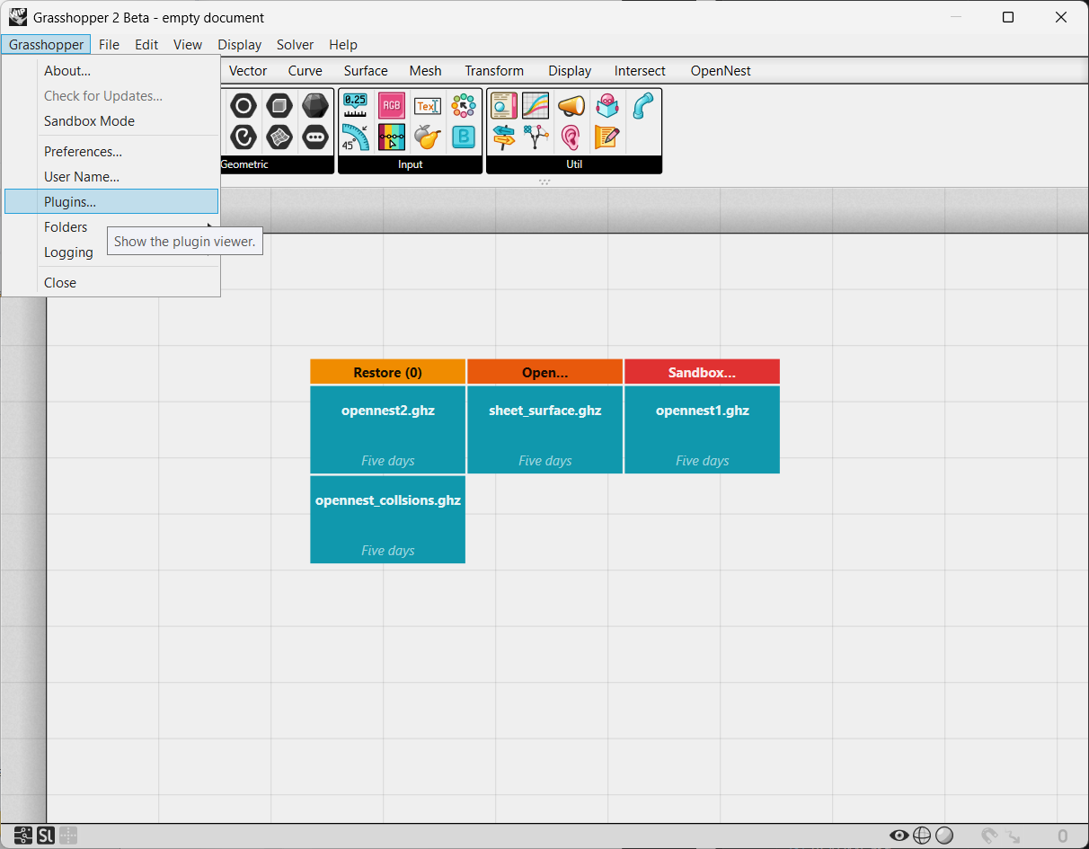The image size is (1089, 849).
Task: Click the colour gradient input icon
Action: tap(391, 137)
